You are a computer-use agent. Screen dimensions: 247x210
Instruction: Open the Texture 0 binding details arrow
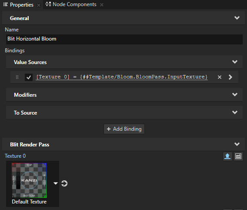[x=230, y=77]
